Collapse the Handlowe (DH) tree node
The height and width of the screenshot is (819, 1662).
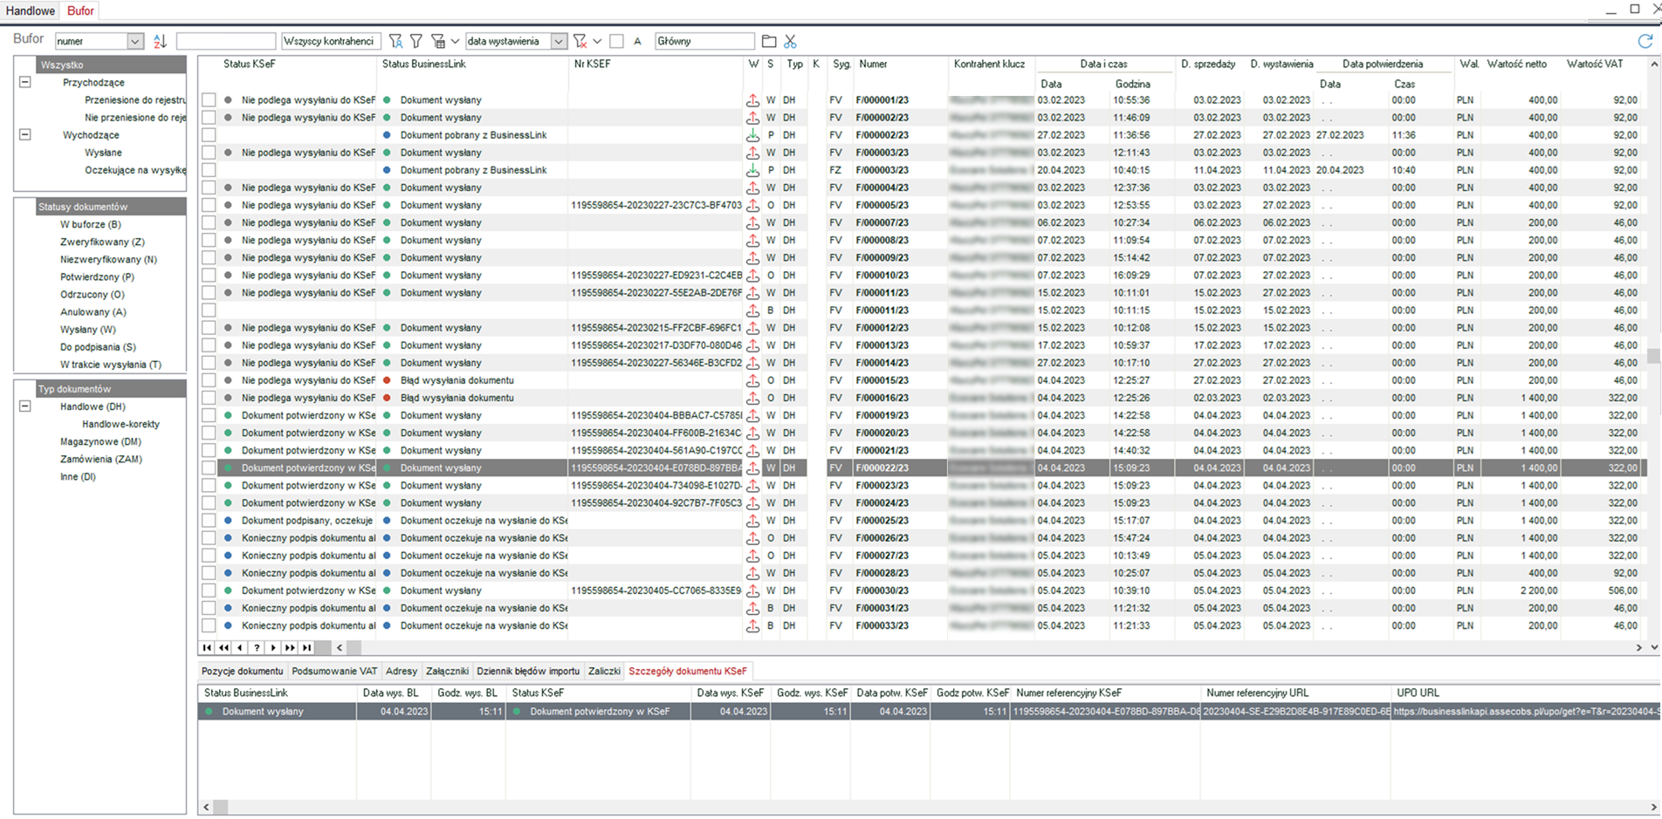tap(24, 406)
